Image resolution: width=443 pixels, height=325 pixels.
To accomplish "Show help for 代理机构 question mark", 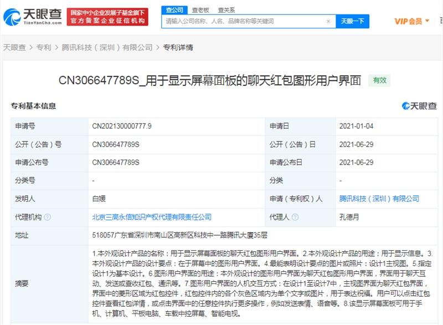I will tap(48, 217).
